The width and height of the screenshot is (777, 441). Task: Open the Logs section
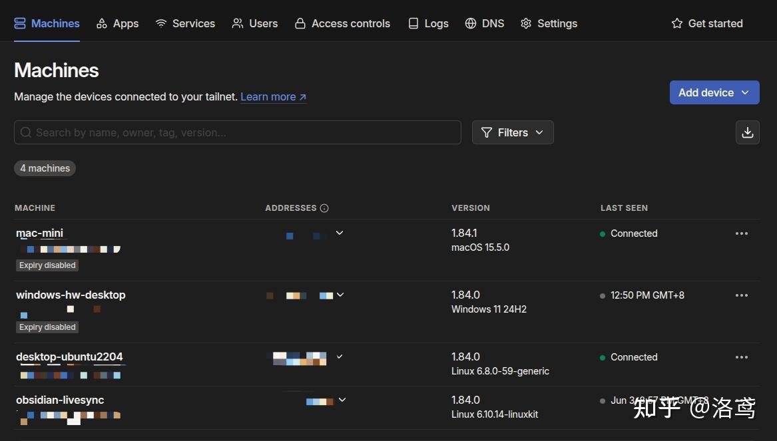coord(428,23)
